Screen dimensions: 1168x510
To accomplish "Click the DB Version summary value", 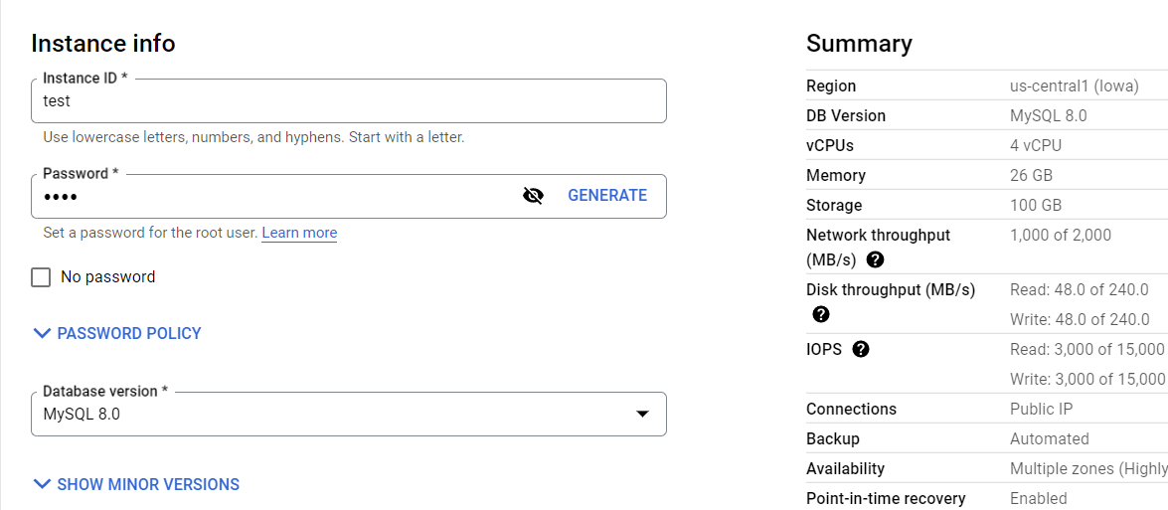I will [x=1048, y=116].
